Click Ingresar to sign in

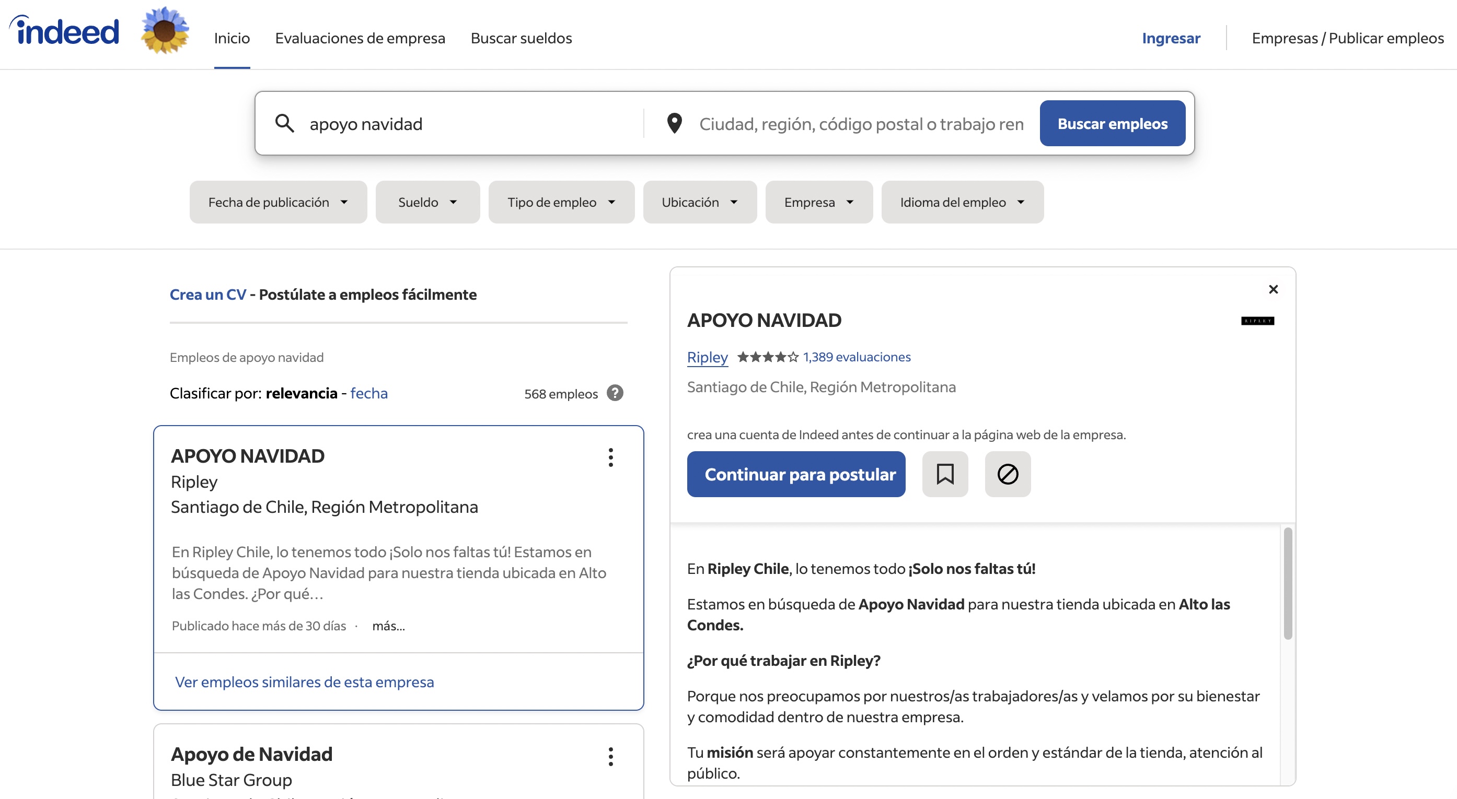(1170, 38)
